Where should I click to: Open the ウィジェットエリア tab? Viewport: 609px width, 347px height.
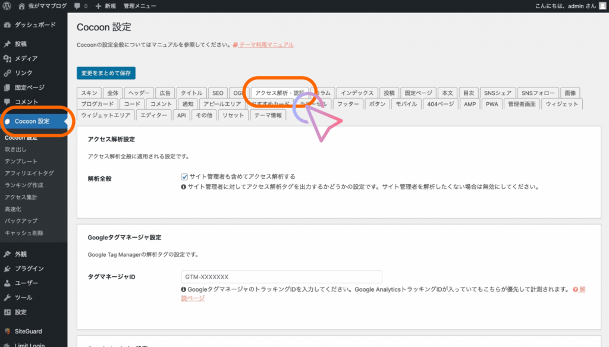click(105, 115)
